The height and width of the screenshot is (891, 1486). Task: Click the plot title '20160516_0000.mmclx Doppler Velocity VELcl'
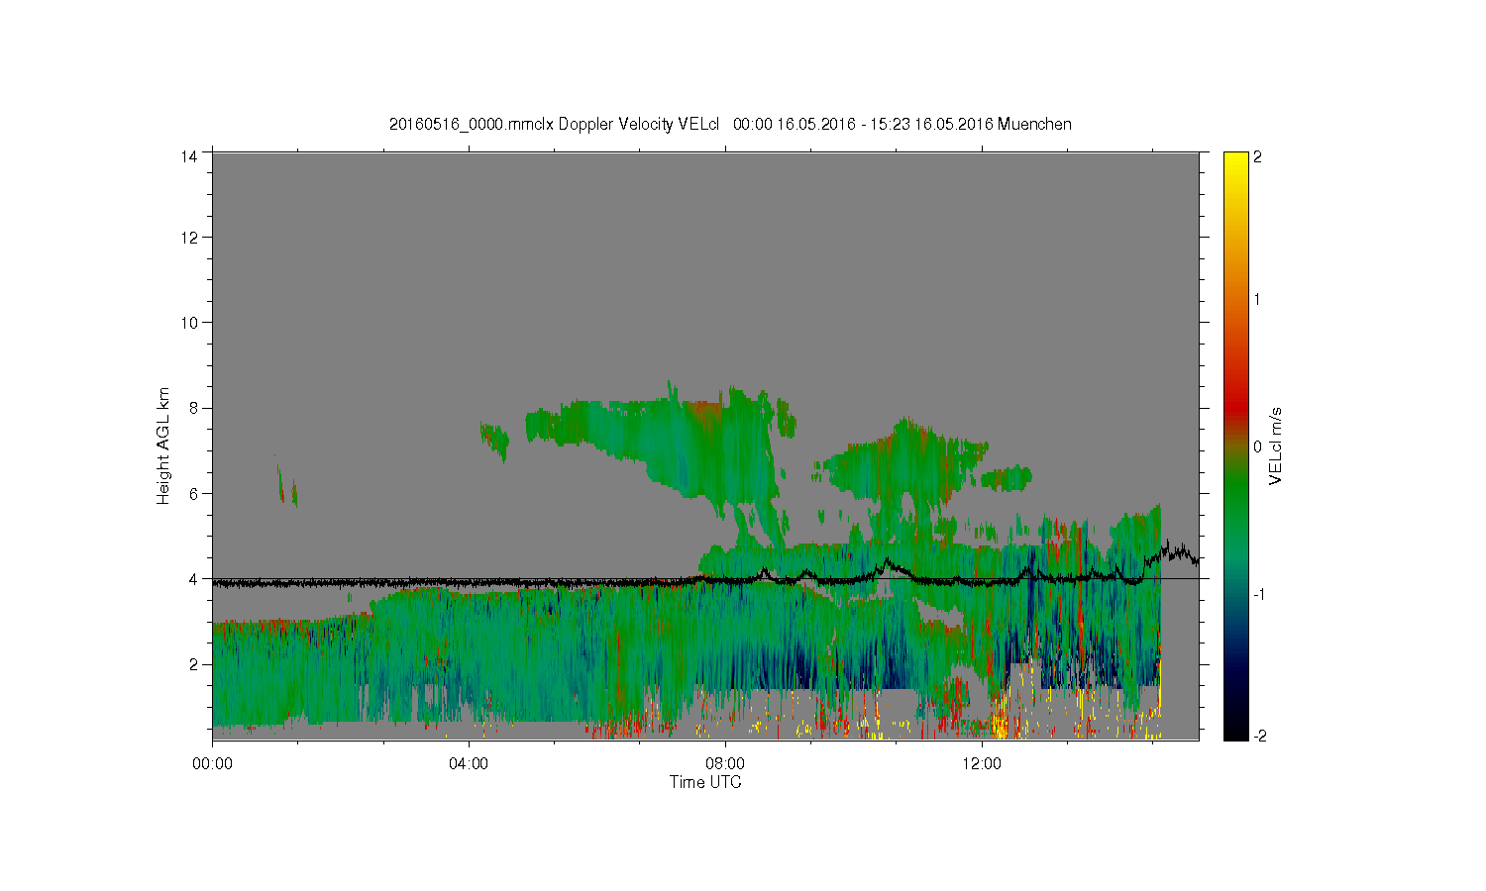point(554,124)
